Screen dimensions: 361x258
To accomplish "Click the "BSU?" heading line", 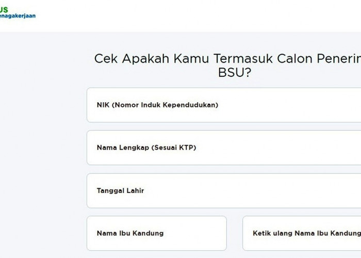I will point(234,73).
